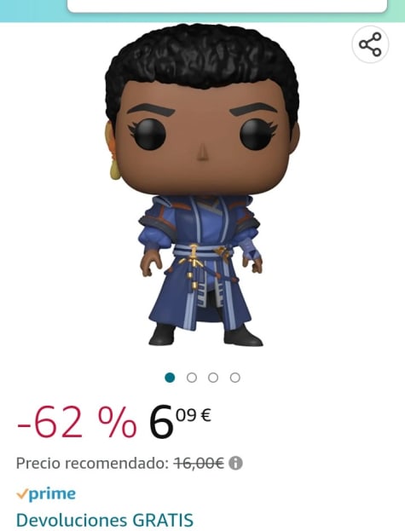Image resolution: width=405 pixels, height=531 pixels.
Task: Switch to the second image dot
Action: pos(192,378)
